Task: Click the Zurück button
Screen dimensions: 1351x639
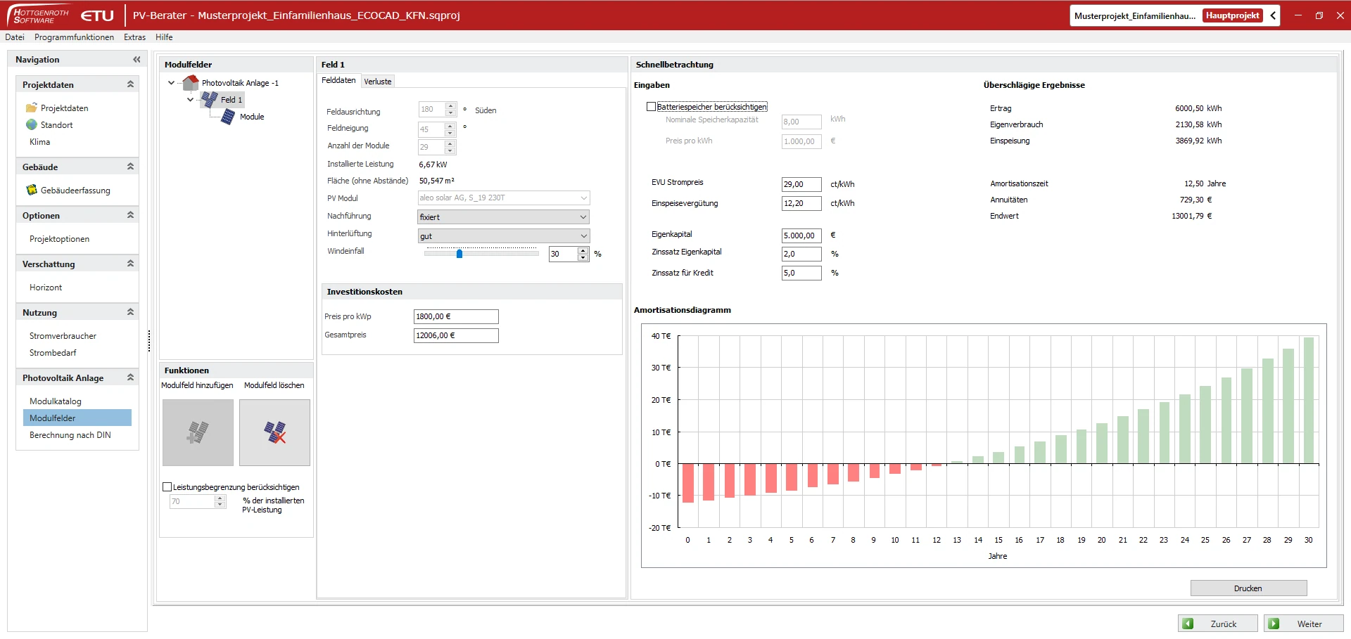Action: pyautogui.click(x=1217, y=624)
